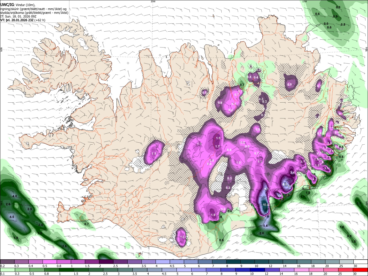Click the 2.6 value beside the 4.0 label
The width and height of the screenshot is (368, 276).
8,204
